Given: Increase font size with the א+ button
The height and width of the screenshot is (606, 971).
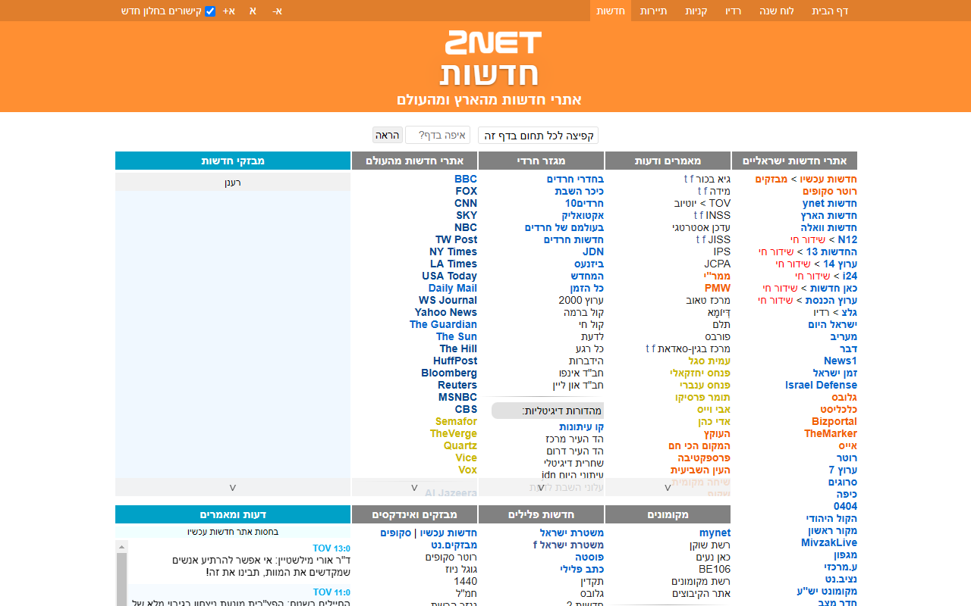Looking at the screenshot, I should click(x=229, y=11).
